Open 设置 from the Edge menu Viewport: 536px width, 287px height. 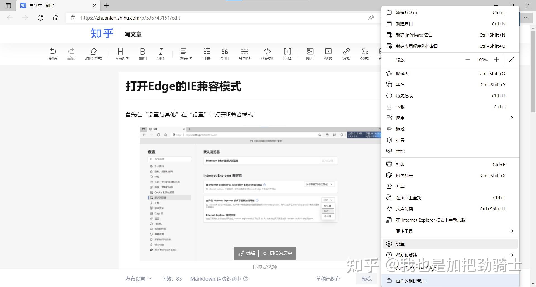(450, 244)
